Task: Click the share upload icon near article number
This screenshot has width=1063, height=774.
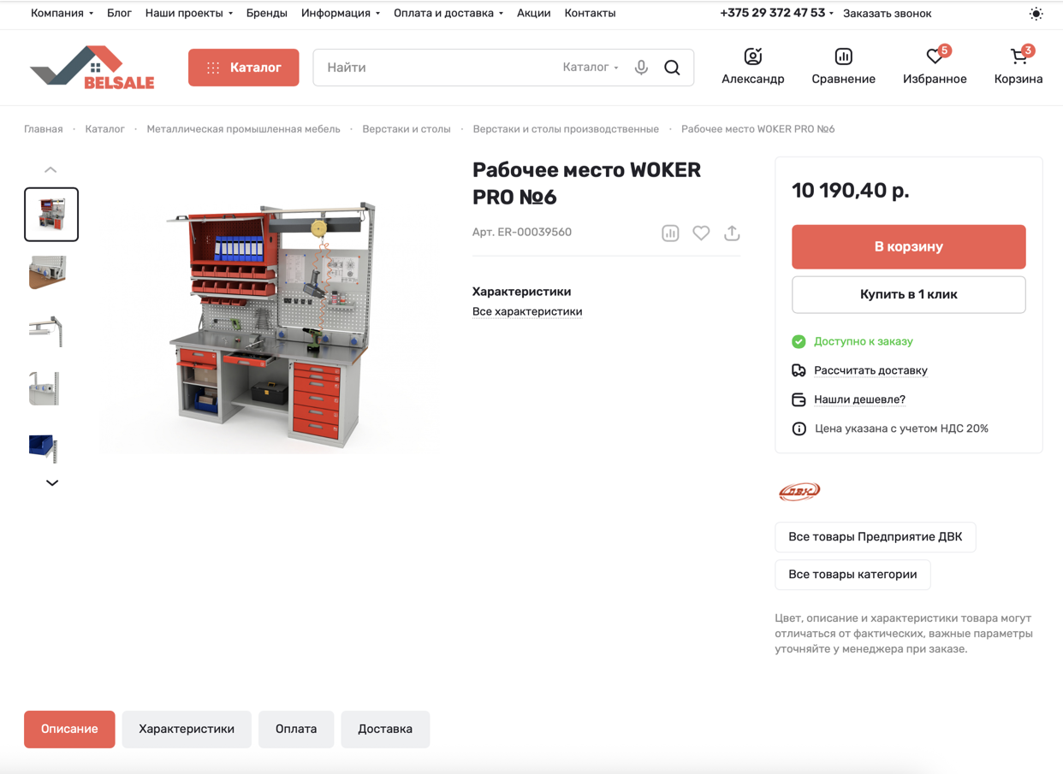Action: (732, 233)
